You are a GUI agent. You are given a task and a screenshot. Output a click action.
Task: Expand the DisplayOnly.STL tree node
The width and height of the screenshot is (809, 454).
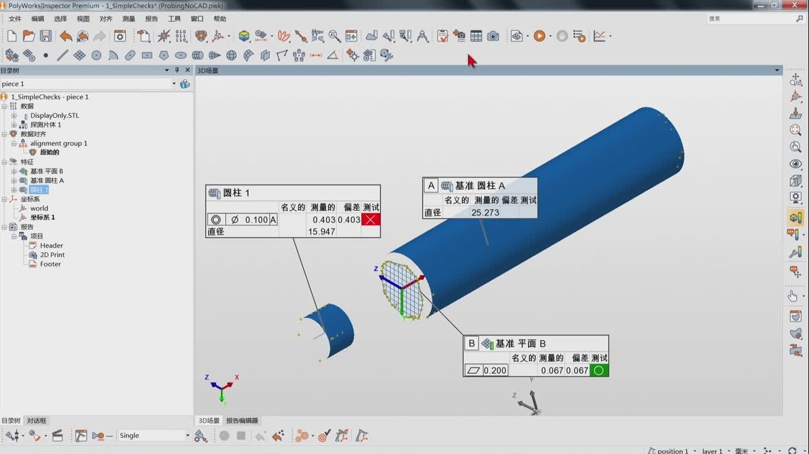point(14,116)
